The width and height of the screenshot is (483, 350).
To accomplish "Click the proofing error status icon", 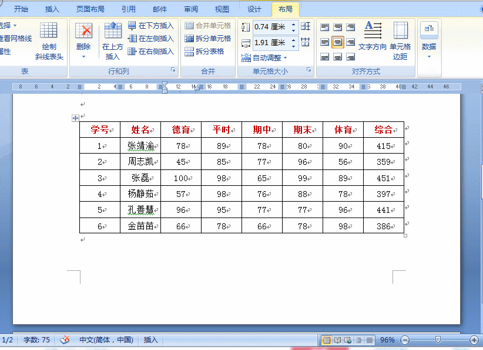I will point(65,340).
